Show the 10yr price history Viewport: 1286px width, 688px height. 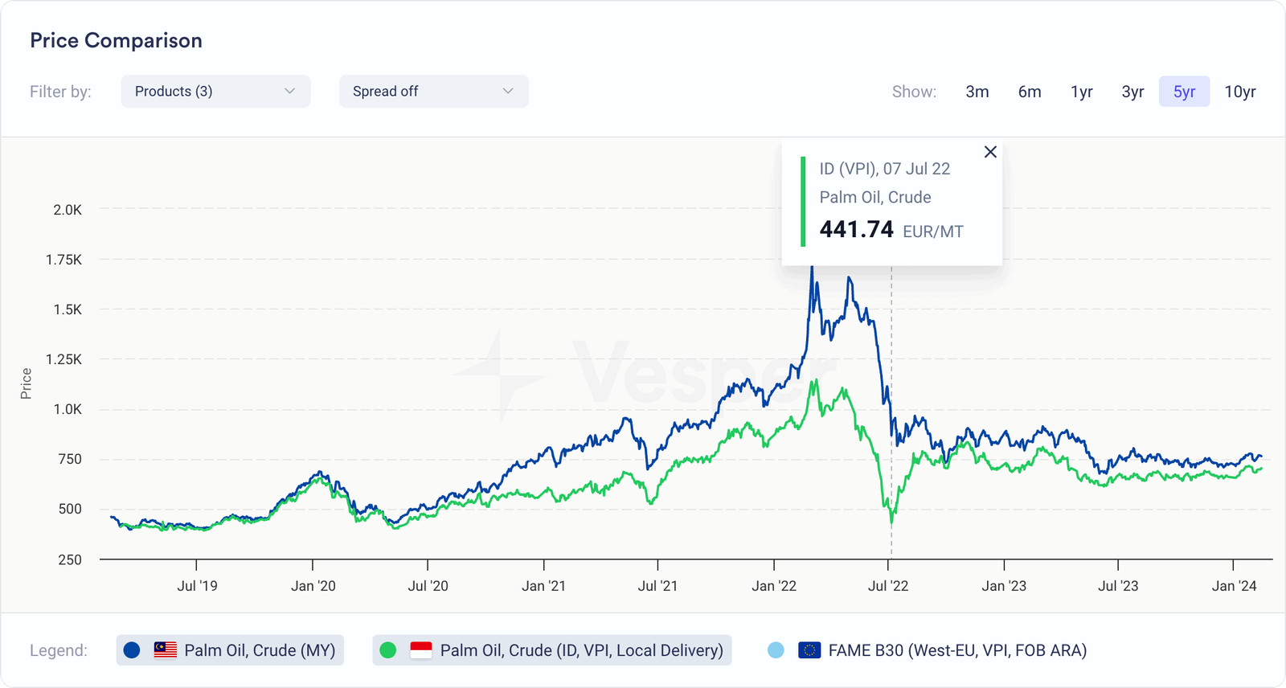click(x=1240, y=92)
